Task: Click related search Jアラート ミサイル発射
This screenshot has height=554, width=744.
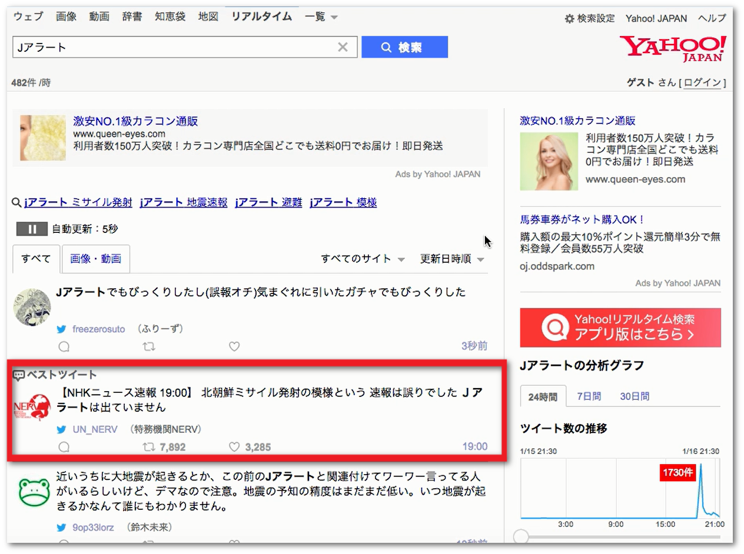Action: click(x=78, y=203)
